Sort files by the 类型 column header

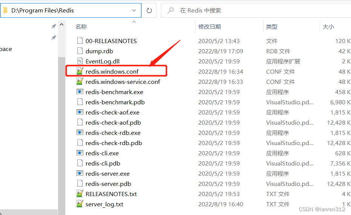click(272, 27)
